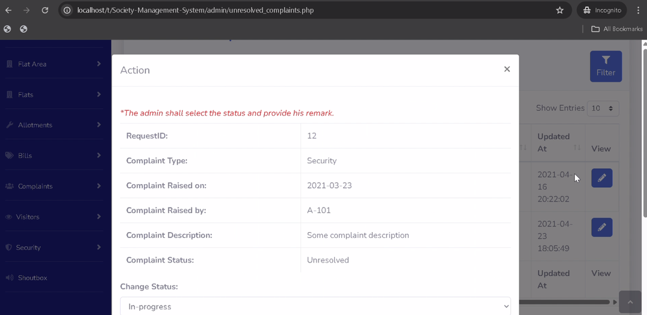Click the second globe bookmark icon
Screen dimensions: 647x315
pyautogui.click(x=23, y=29)
